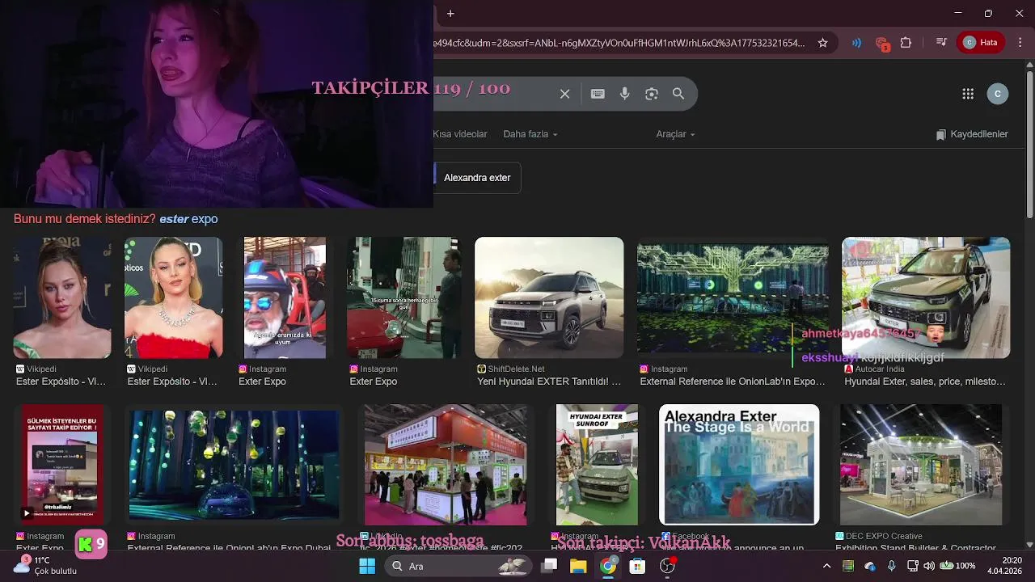Image resolution: width=1035 pixels, height=582 pixels.
Task: Open a new browser tab
Action: pyautogui.click(x=450, y=13)
